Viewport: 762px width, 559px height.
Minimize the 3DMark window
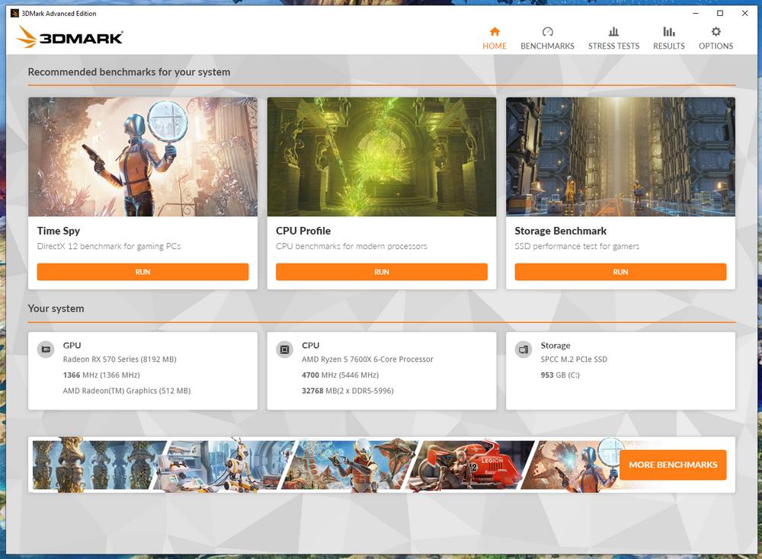coord(696,13)
